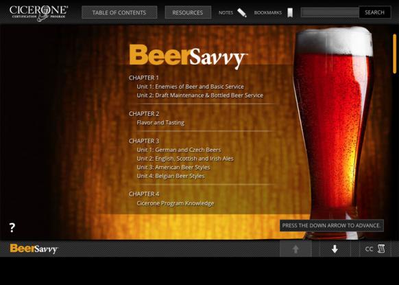Click the BeerSavvy logo in footer
This screenshot has height=285, width=399.
tap(34, 249)
